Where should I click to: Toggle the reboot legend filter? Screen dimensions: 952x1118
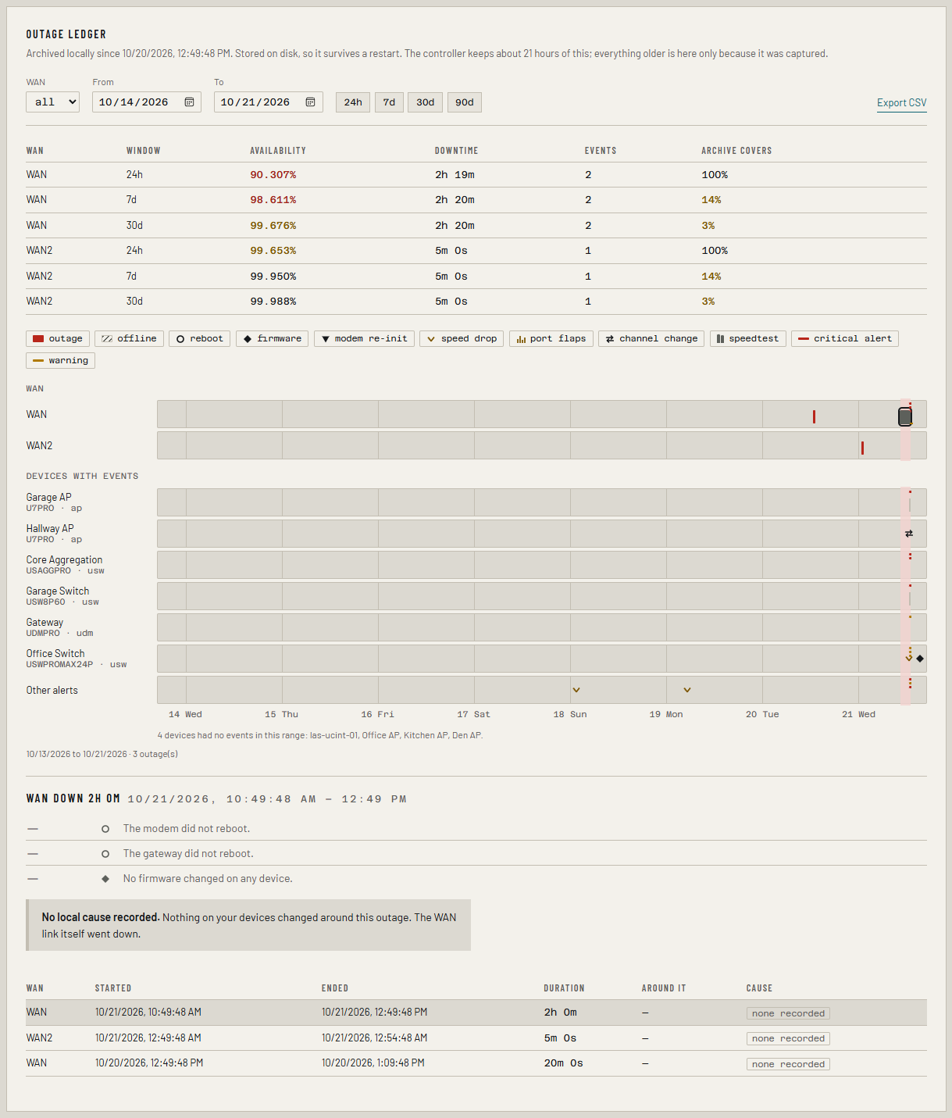pyautogui.click(x=200, y=338)
